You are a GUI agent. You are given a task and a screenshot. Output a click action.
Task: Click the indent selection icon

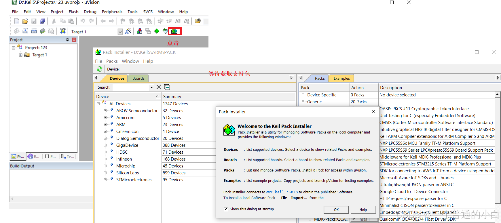(161, 21)
